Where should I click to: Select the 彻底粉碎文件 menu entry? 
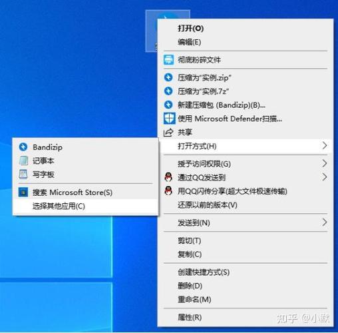(246, 60)
